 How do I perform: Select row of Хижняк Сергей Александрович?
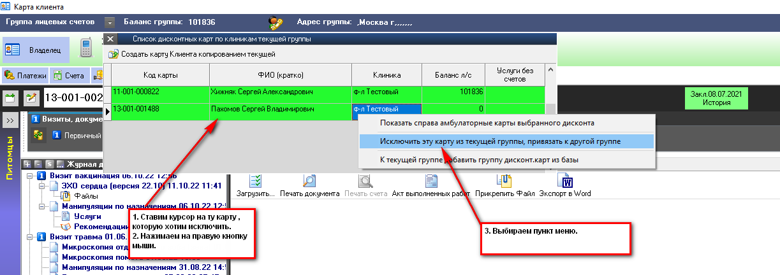(x=261, y=92)
